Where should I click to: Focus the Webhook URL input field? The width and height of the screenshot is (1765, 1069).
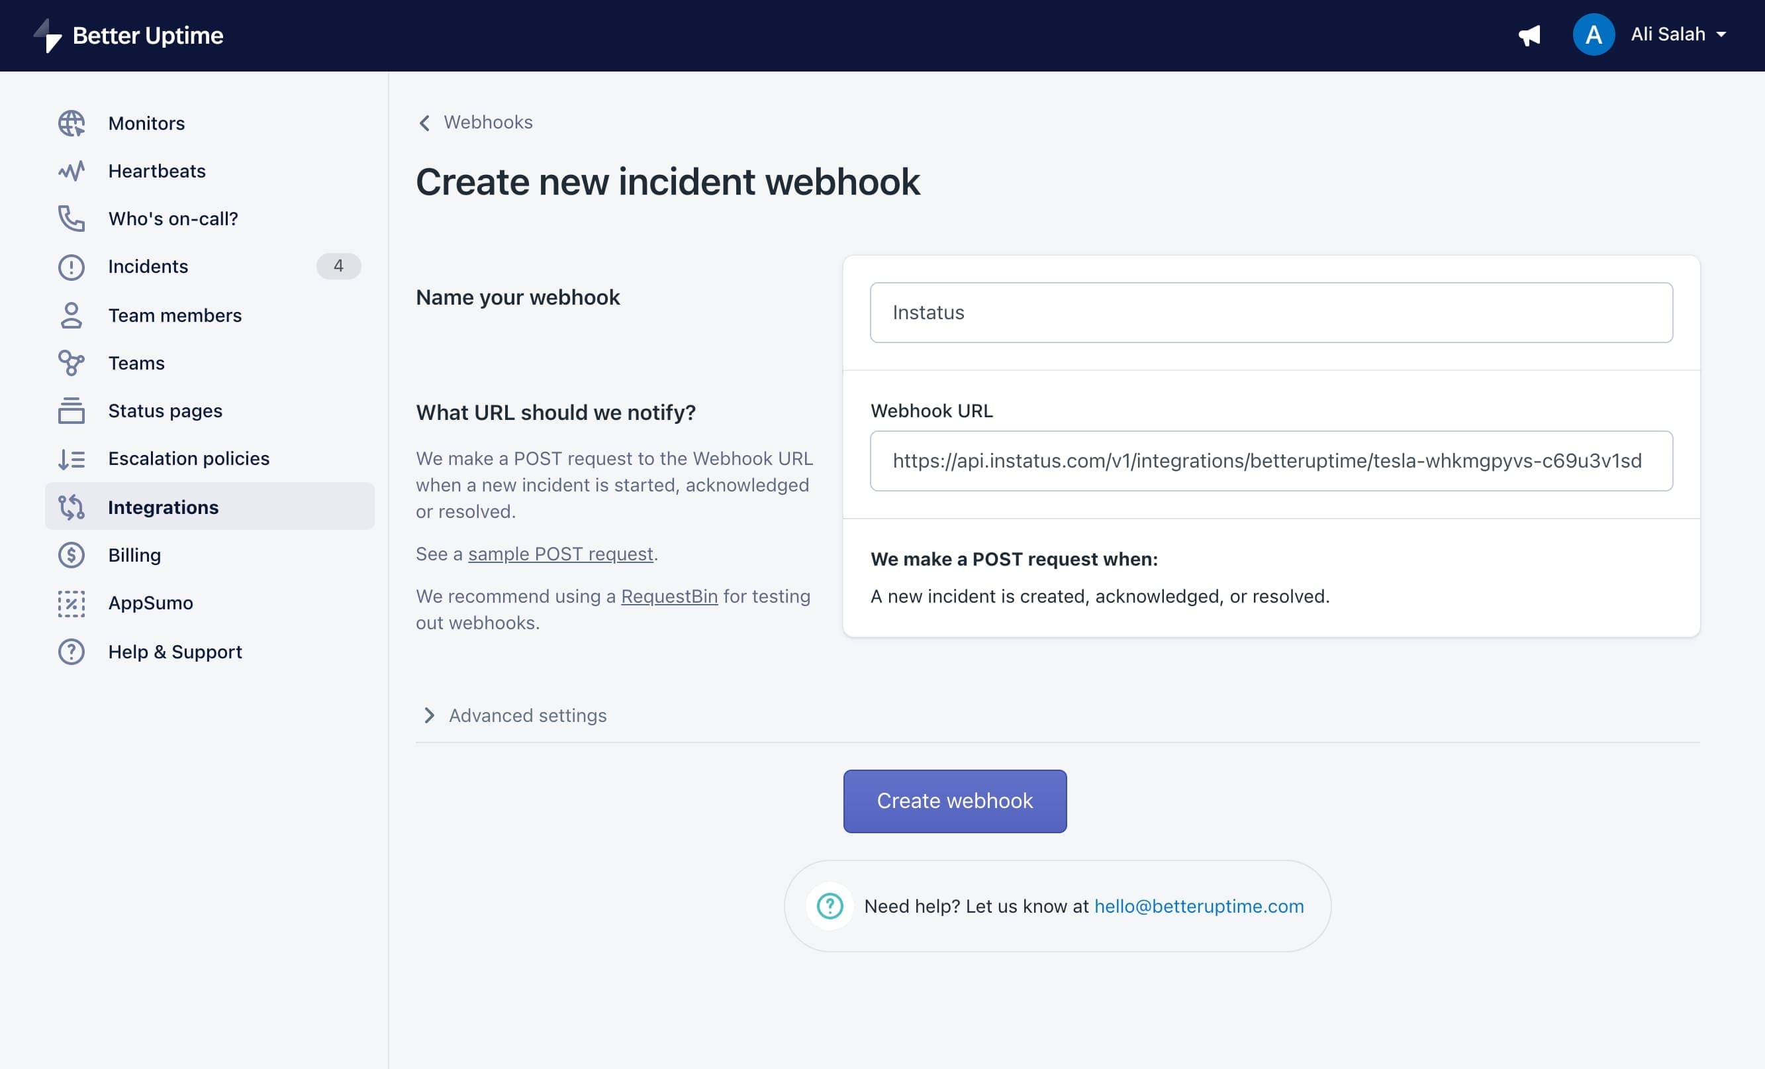[1270, 461]
